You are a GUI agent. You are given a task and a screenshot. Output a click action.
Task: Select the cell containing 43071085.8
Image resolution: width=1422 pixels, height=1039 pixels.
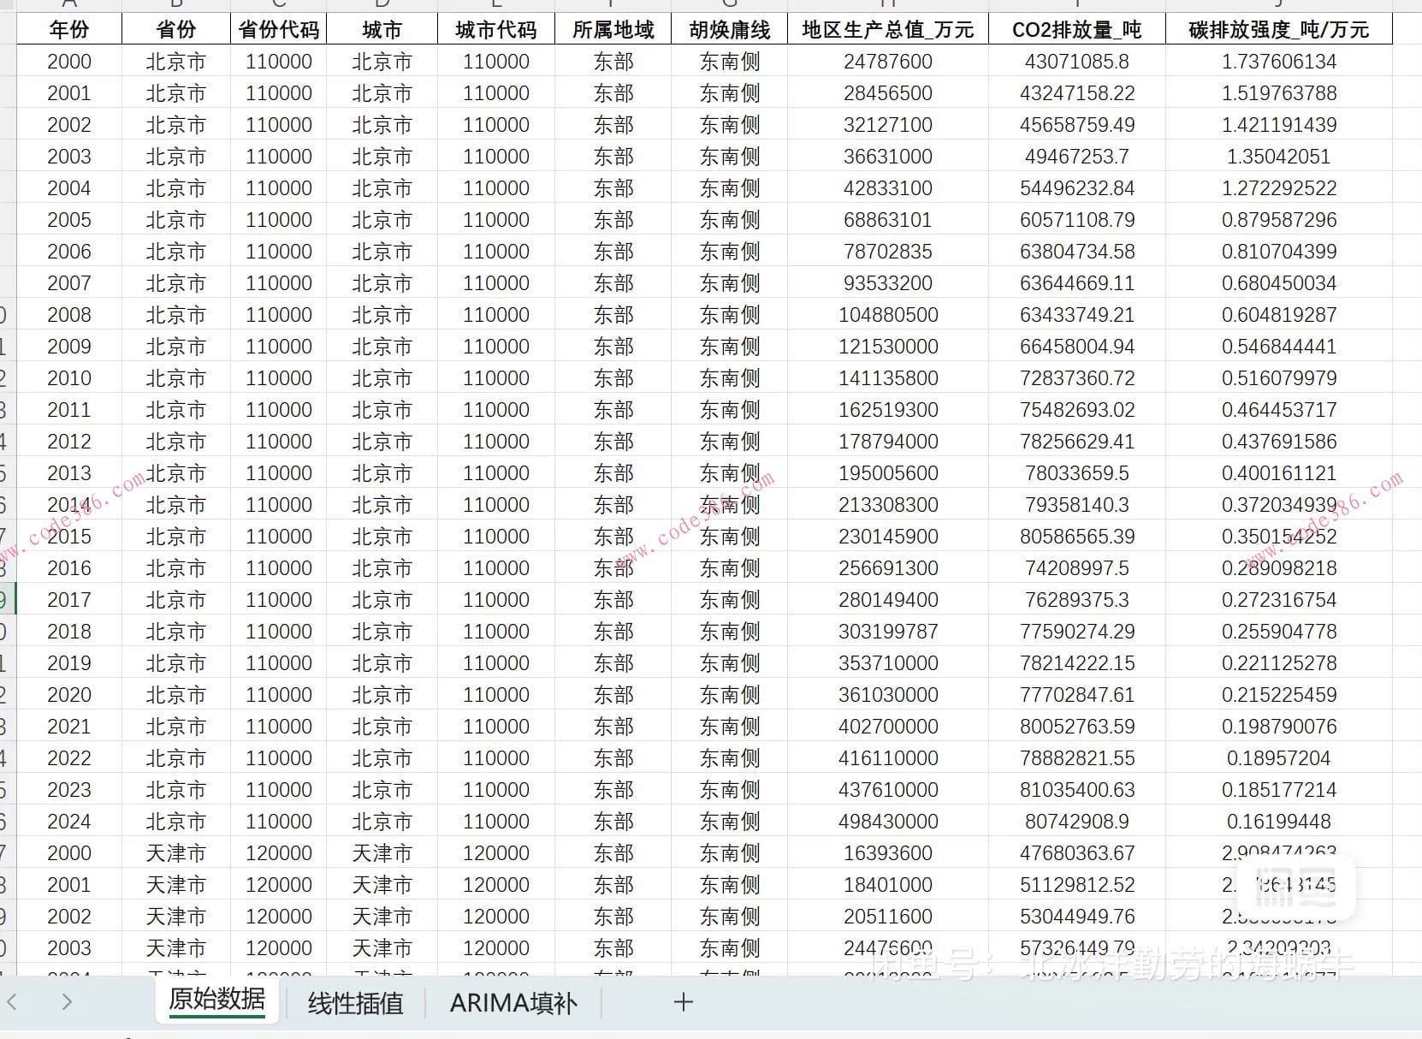coord(1077,61)
